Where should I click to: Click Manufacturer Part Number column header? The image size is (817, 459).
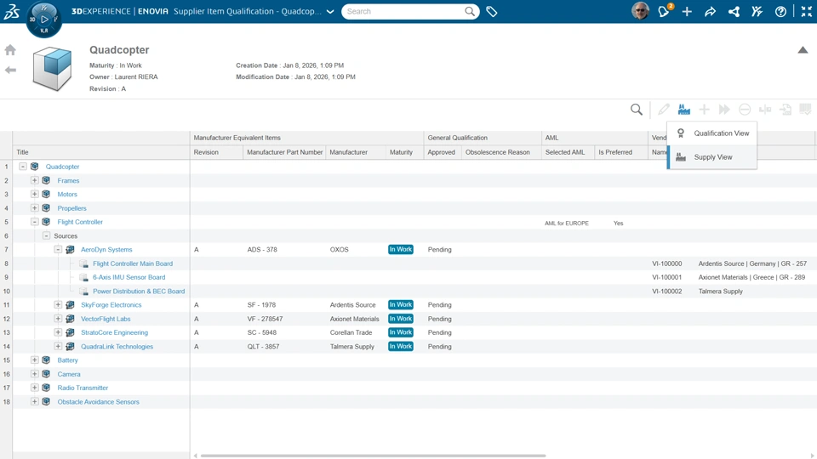[284, 152]
